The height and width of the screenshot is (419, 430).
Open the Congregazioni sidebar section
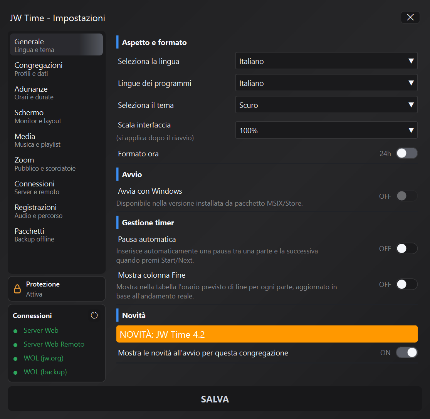pyautogui.click(x=57, y=69)
